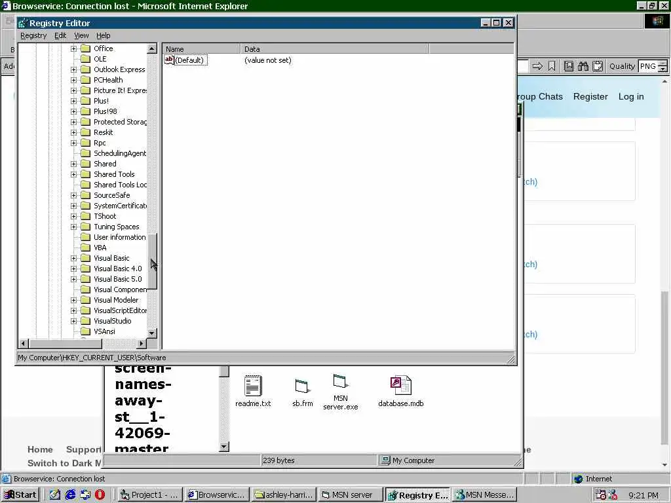Select the SchedulingAgent folder icon

pyautogui.click(x=86, y=153)
